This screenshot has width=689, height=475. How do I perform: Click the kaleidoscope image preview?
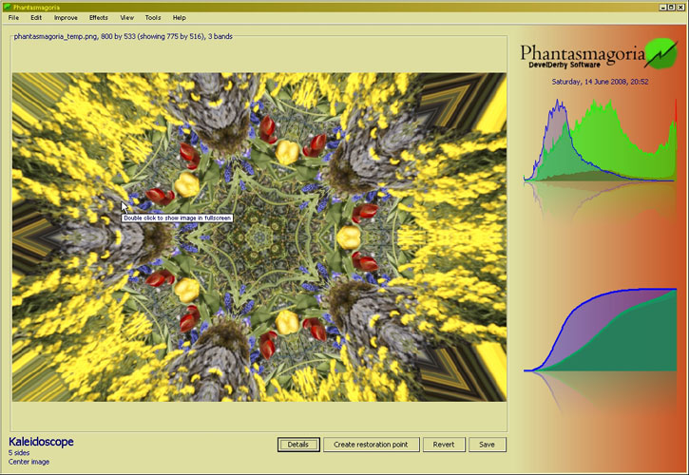(259, 237)
